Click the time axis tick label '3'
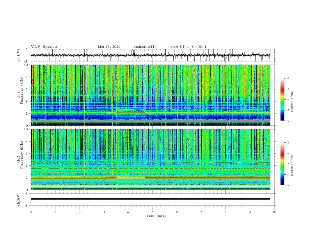Screen dimensions: 309x238 coord(104,212)
